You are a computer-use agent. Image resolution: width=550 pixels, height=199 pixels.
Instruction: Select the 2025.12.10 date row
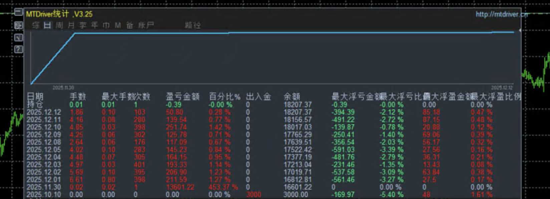point(44,127)
